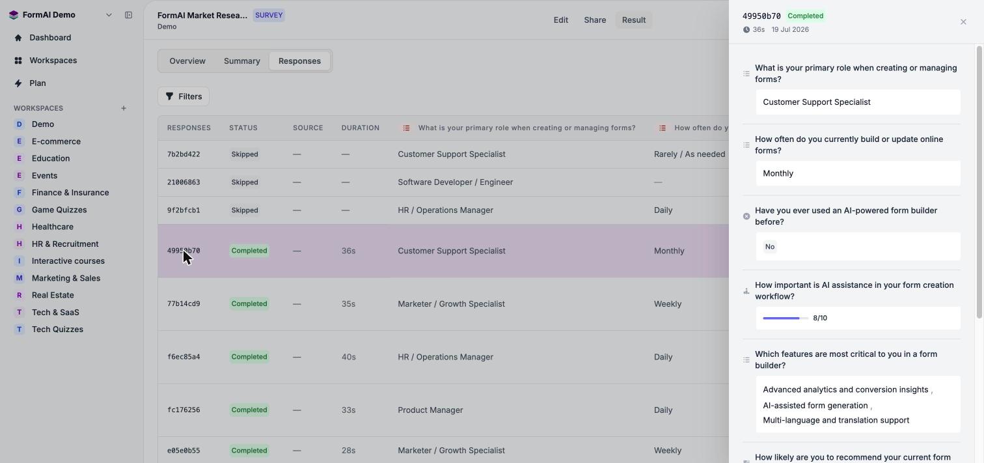Click the FormAI logo icon
Image resolution: width=984 pixels, height=463 pixels.
click(14, 15)
